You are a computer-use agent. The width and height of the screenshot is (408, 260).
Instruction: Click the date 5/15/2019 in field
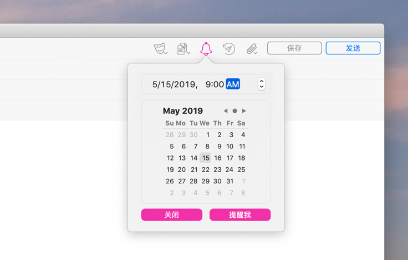tap(174, 84)
